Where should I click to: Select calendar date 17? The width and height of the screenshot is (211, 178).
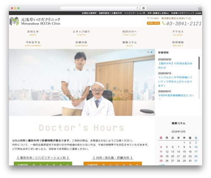(x=196, y=151)
